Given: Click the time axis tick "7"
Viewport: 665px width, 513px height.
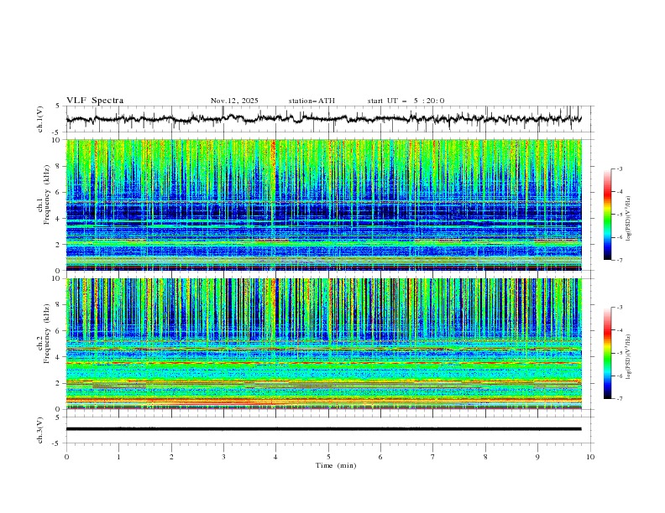Looking at the screenshot, I should [433, 457].
